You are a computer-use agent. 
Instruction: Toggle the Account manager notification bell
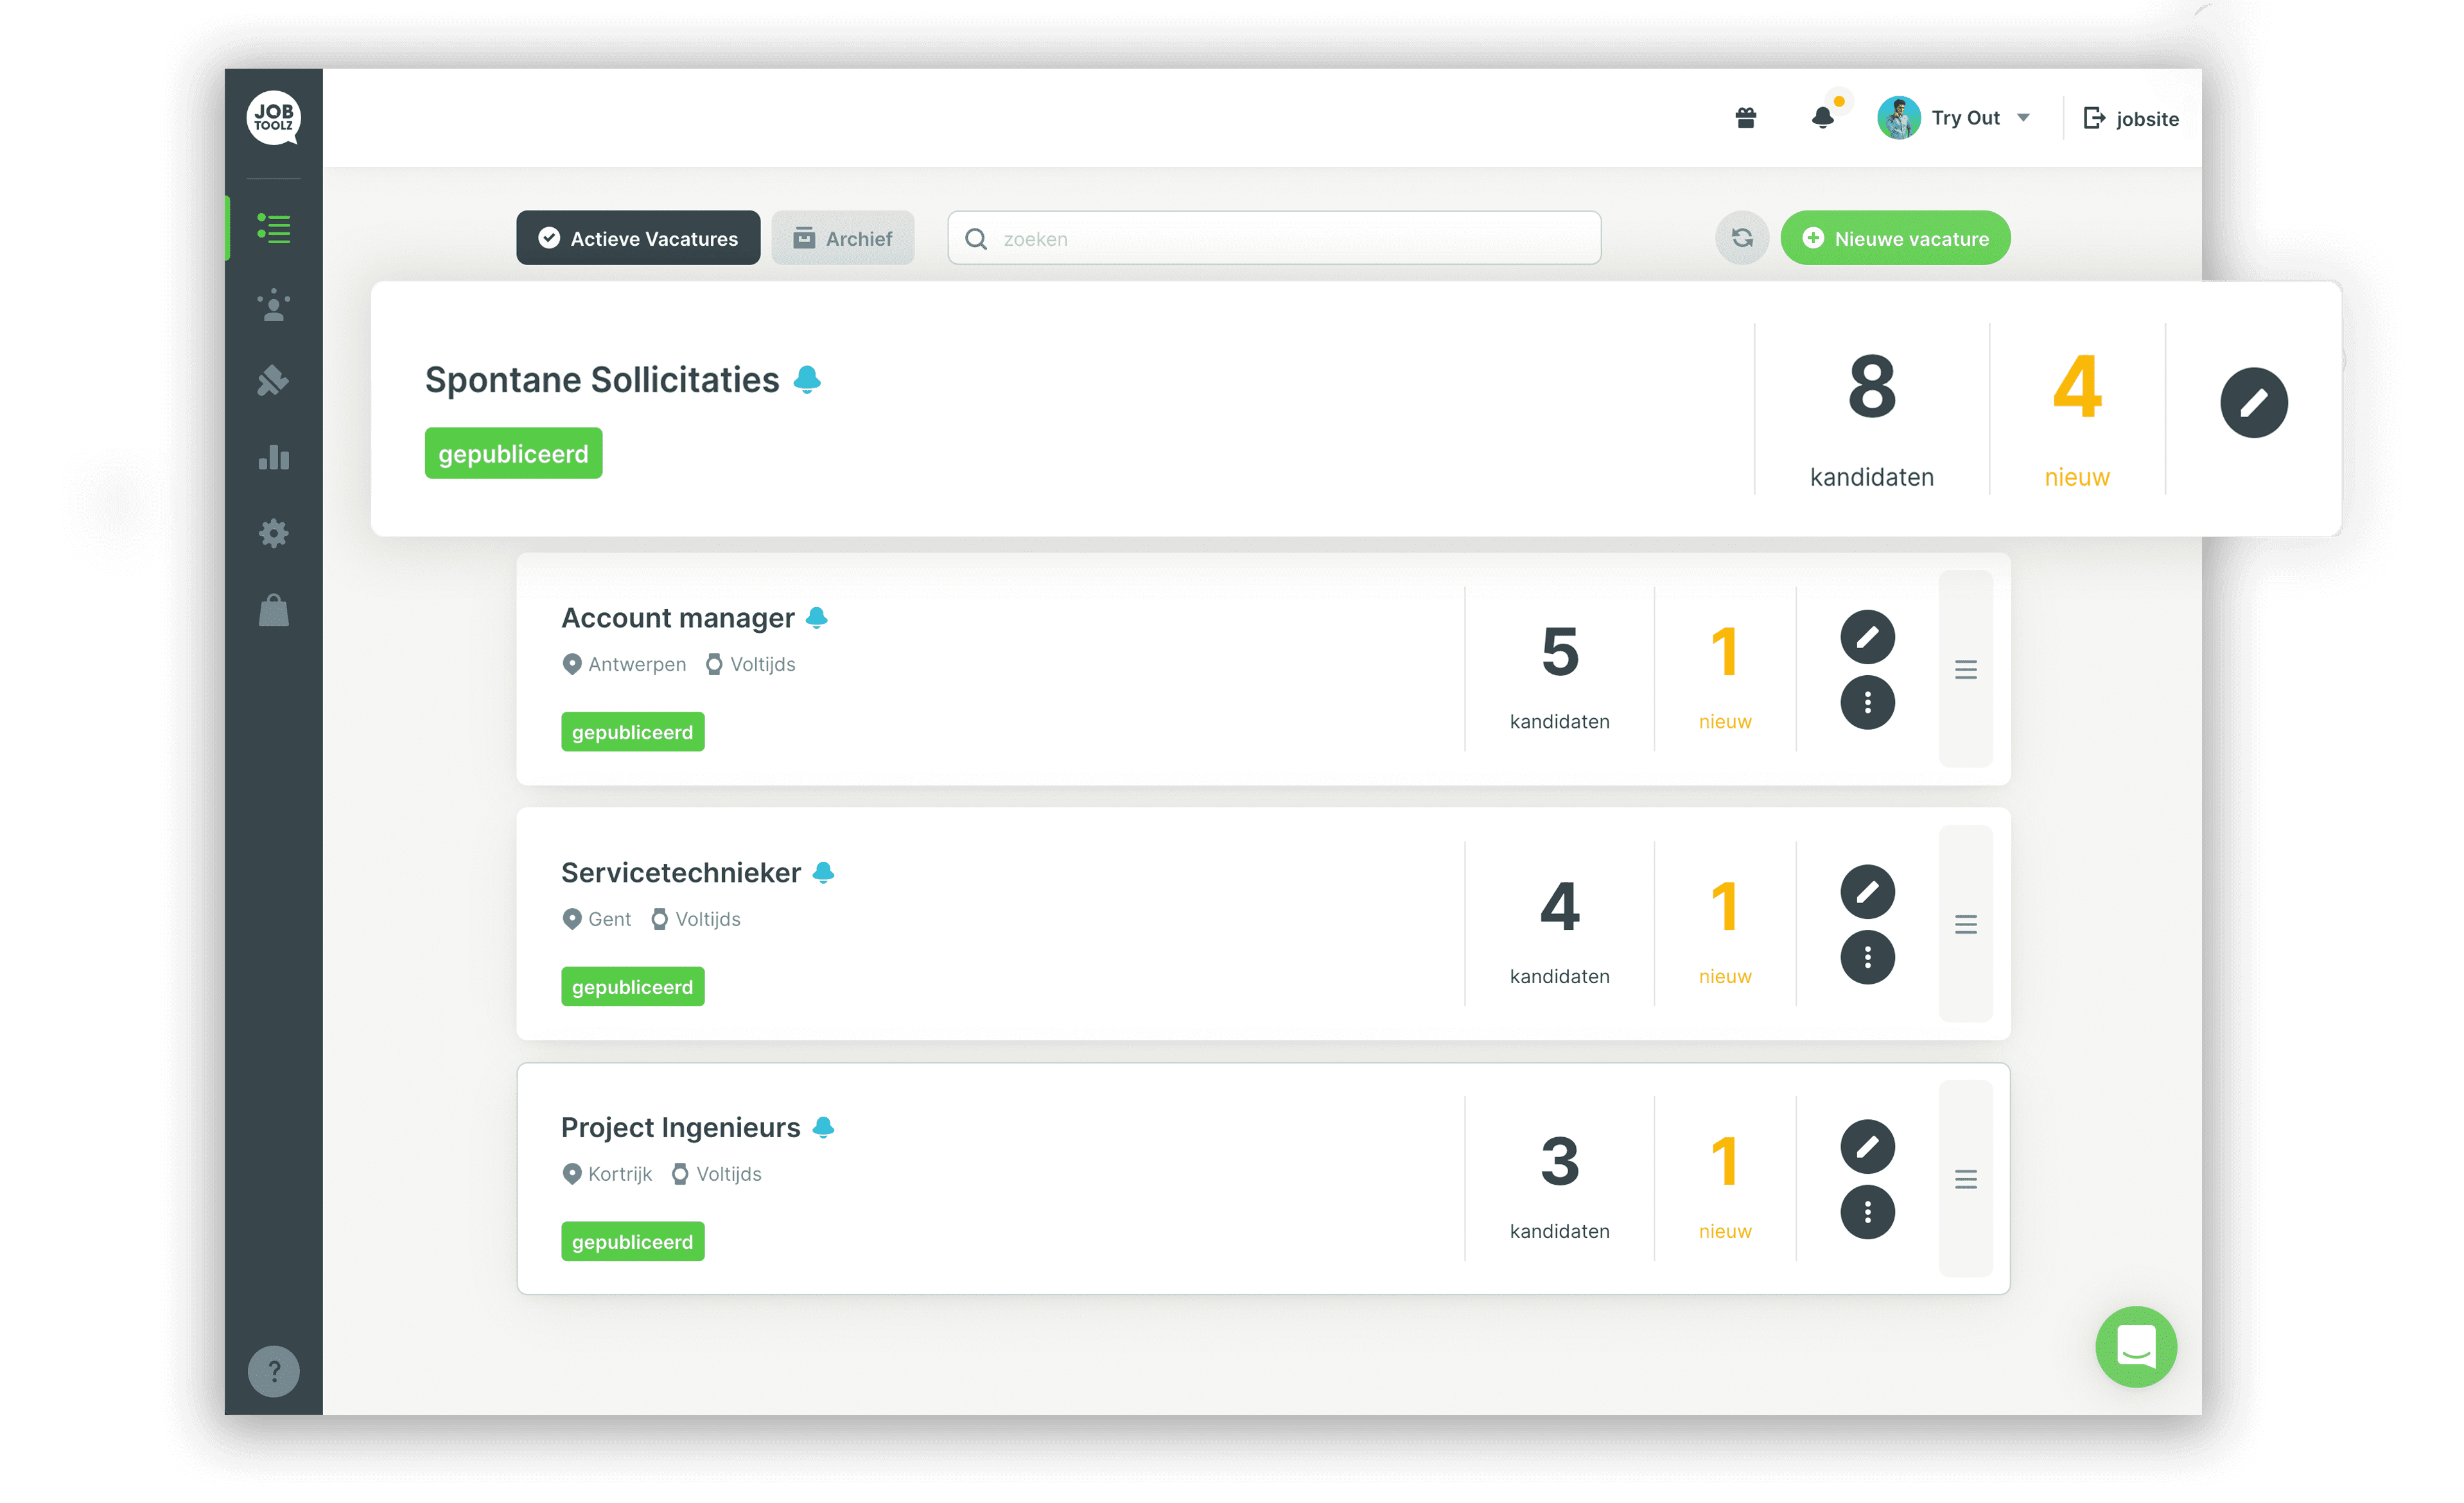coord(816,617)
